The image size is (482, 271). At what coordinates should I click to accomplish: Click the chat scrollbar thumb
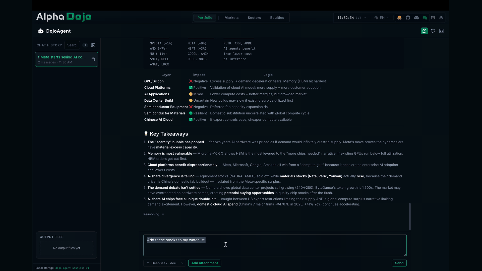click(410, 217)
